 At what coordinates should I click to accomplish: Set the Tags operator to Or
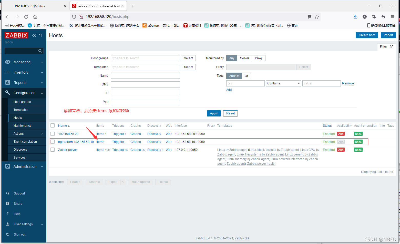pos(246,76)
